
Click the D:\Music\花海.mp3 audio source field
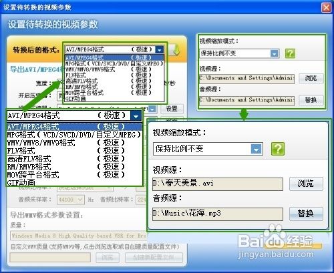pos(218,214)
